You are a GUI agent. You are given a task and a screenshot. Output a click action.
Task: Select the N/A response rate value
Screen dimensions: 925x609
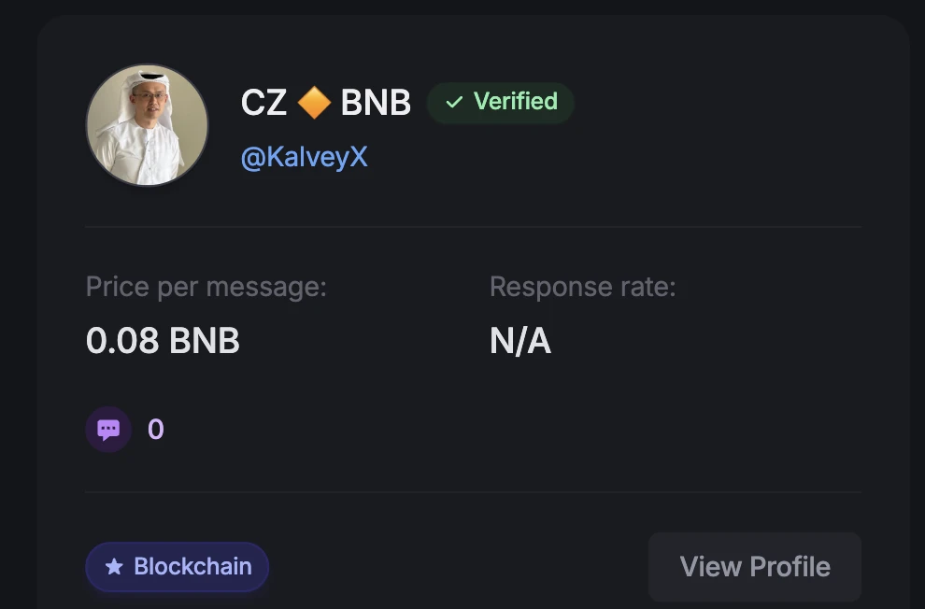(520, 341)
